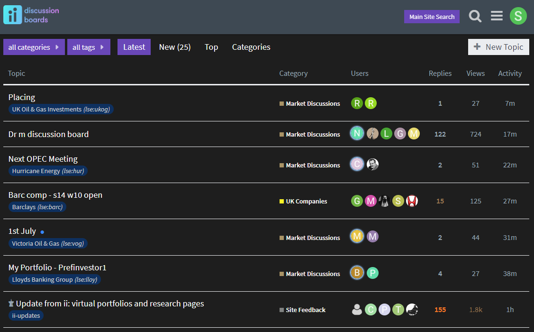Viewport: 534px width, 332px height.
Task: Click T avatar in Update from ii row
Action: (x=398, y=310)
